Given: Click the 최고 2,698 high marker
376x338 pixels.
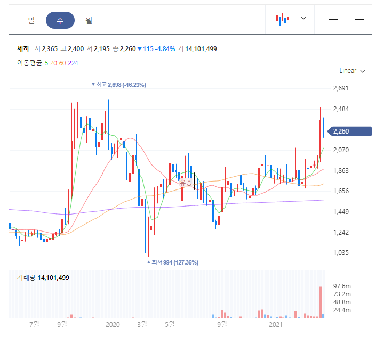Looking at the screenshot, I should click(119, 85).
